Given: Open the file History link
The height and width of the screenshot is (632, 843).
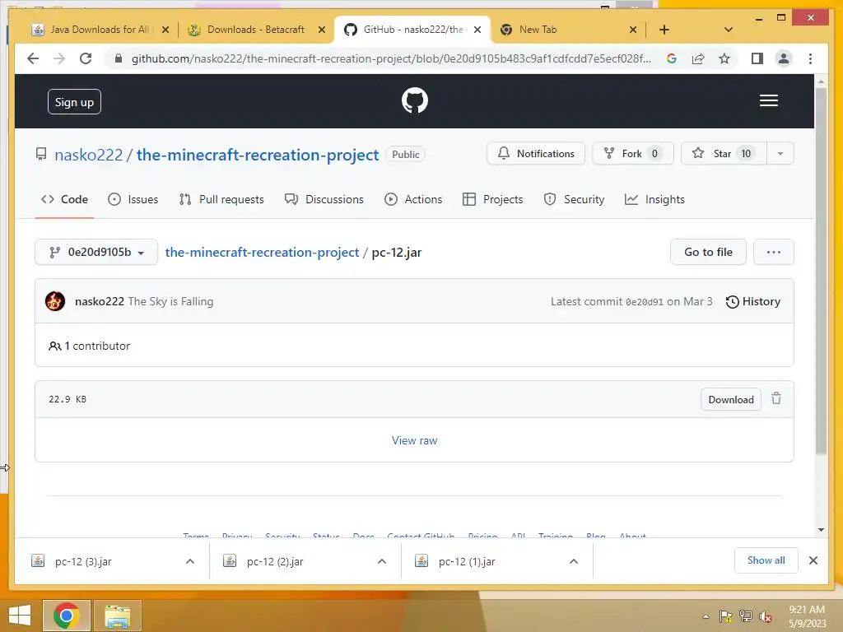Looking at the screenshot, I should point(753,301).
